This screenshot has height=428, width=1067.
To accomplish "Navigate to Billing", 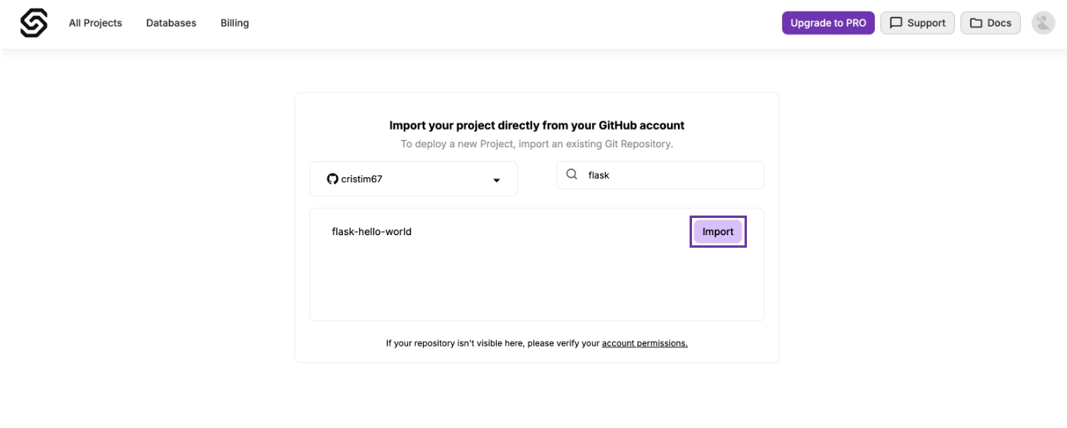I will click(x=235, y=23).
